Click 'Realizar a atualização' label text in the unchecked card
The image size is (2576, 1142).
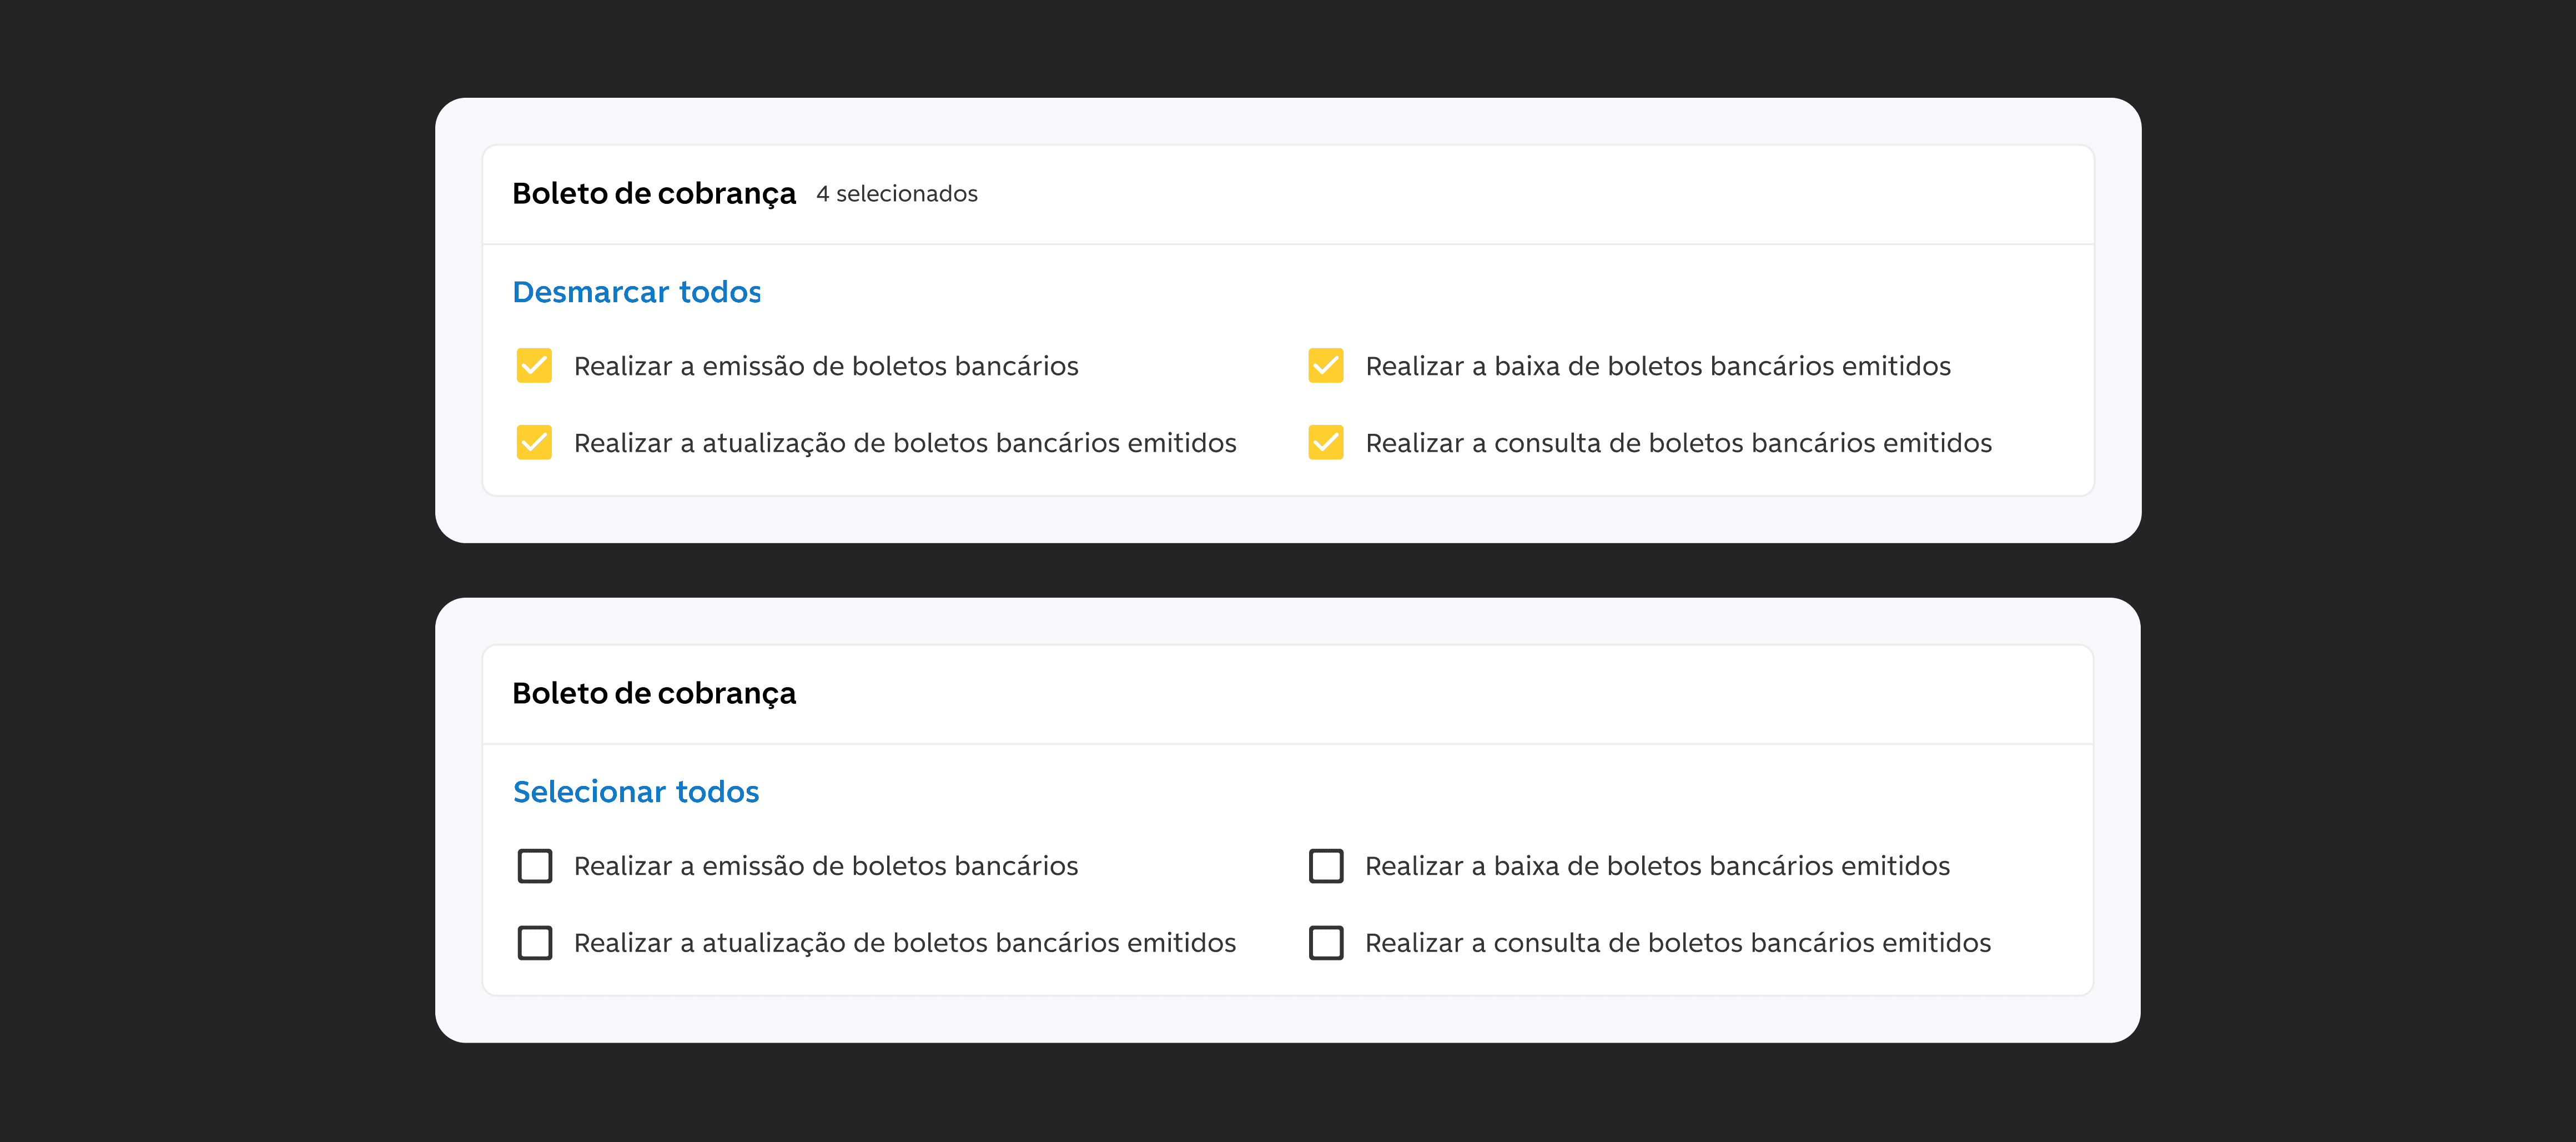coord(904,943)
